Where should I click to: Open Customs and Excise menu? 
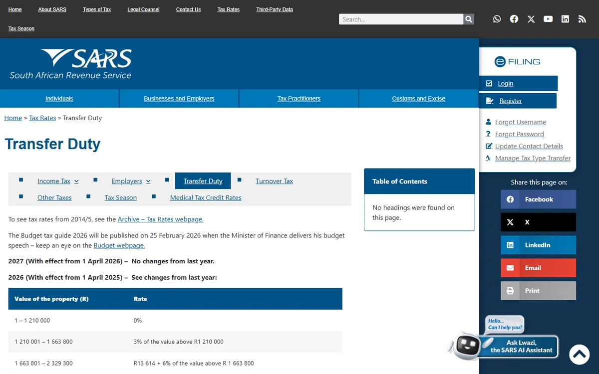[x=419, y=98]
